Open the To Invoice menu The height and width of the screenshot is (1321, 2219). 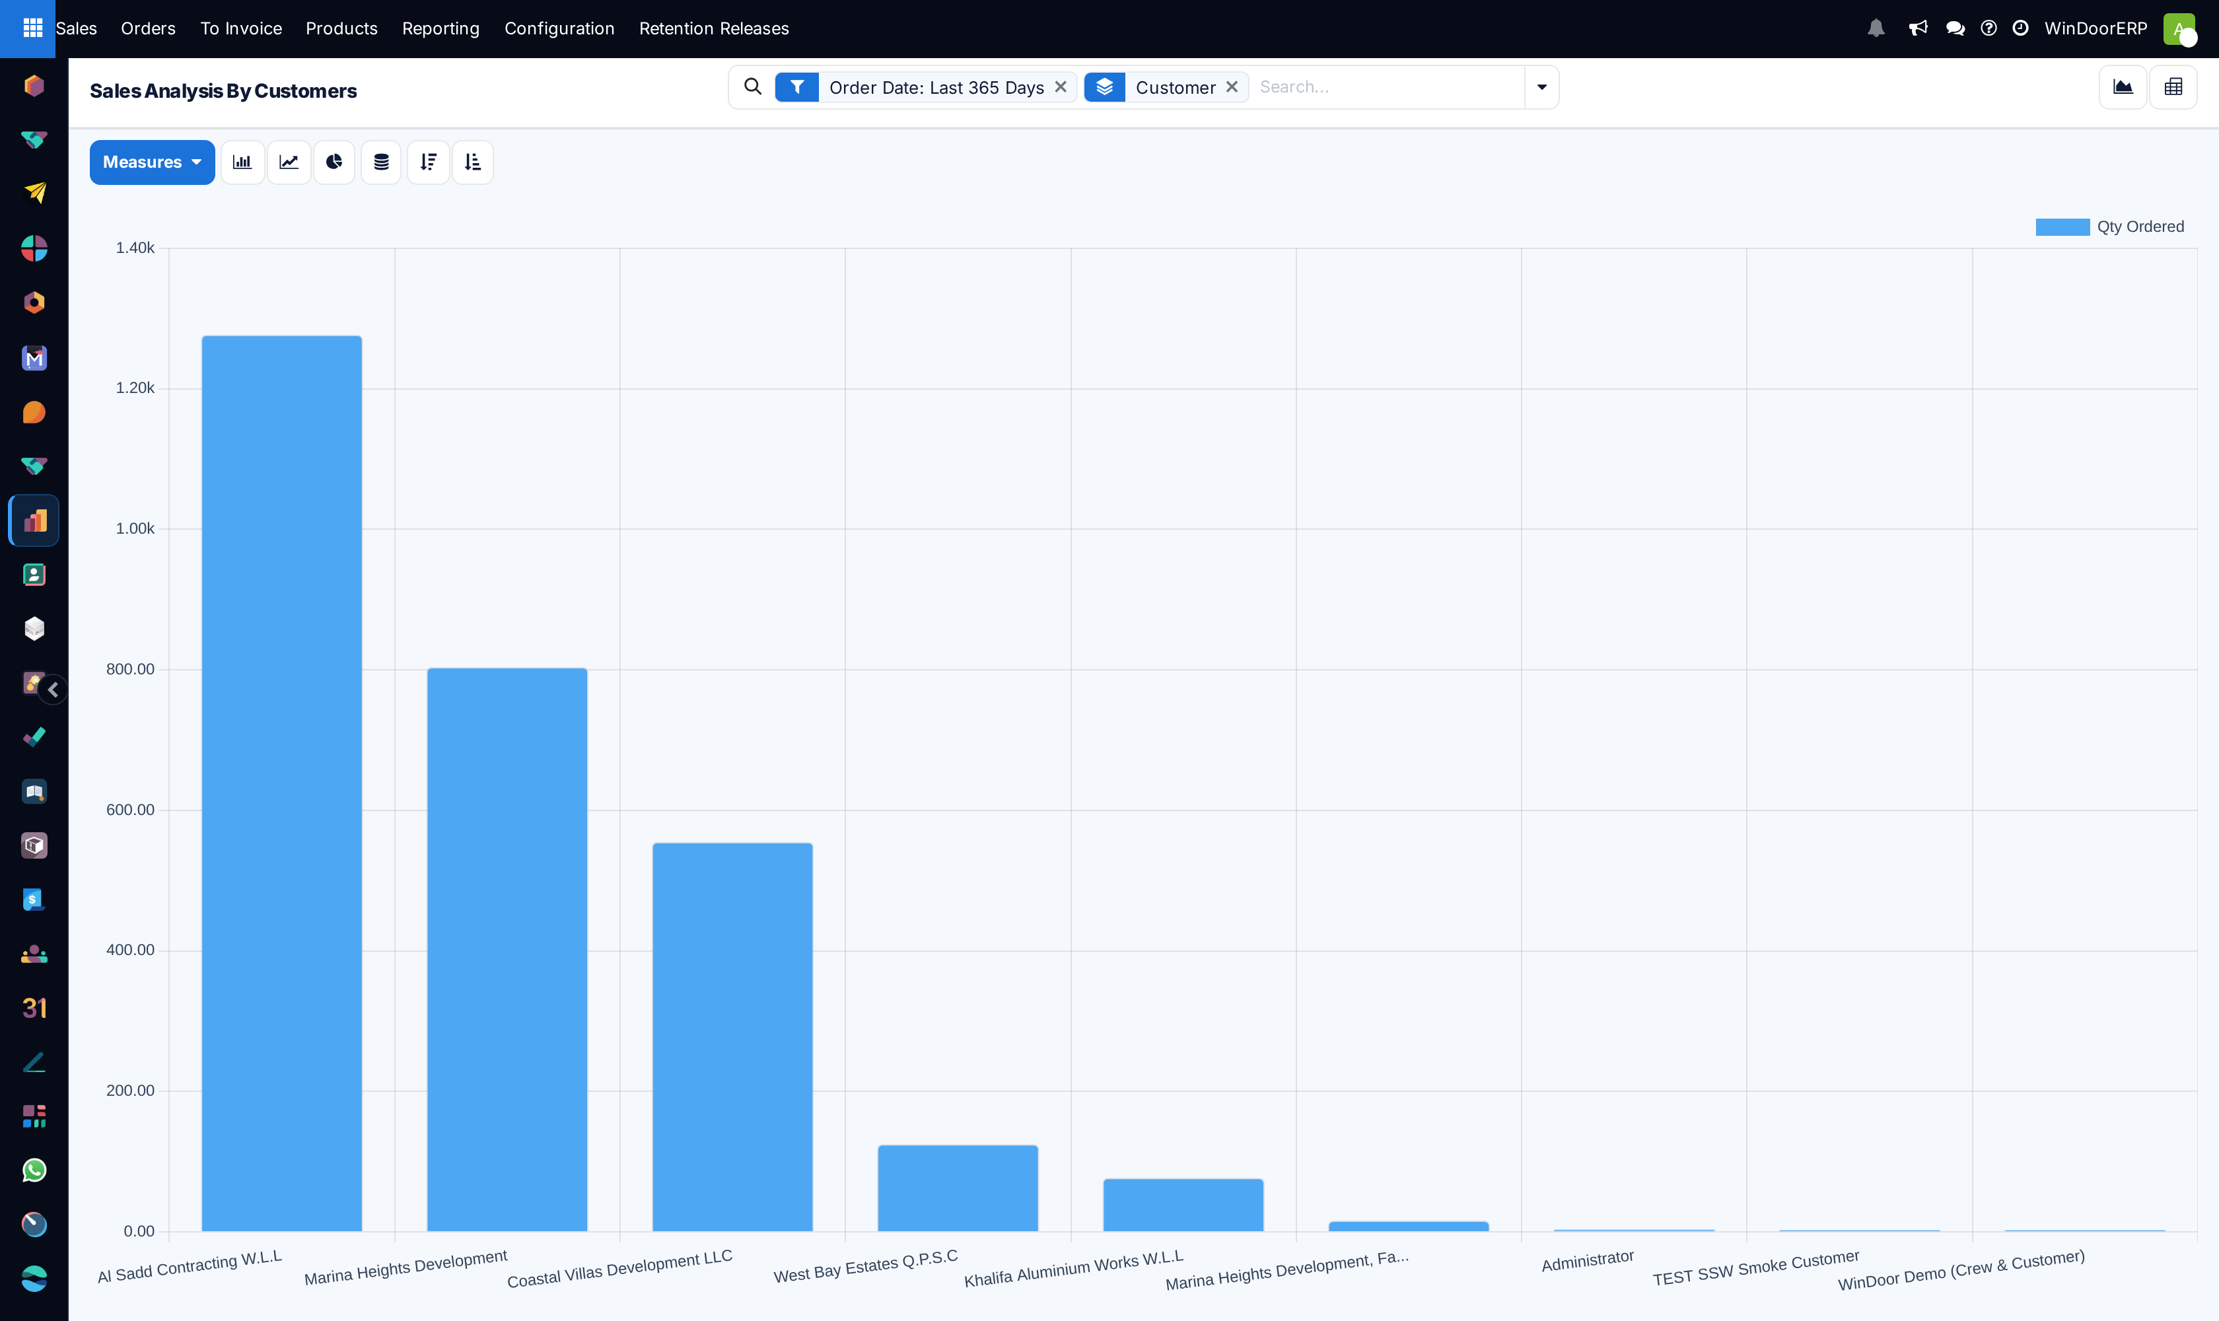(x=240, y=28)
